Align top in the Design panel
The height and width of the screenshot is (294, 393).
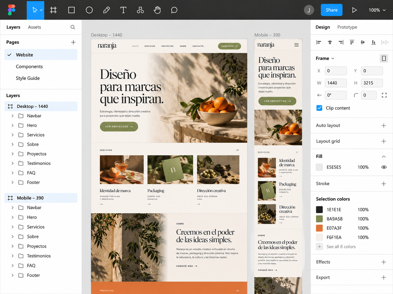[352, 42]
